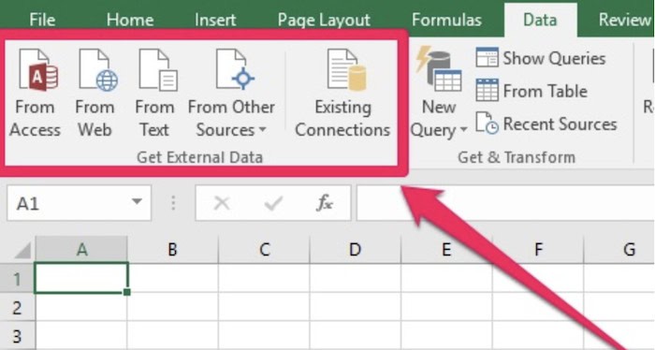
Task: Open Existing Connections
Action: tap(342, 92)
